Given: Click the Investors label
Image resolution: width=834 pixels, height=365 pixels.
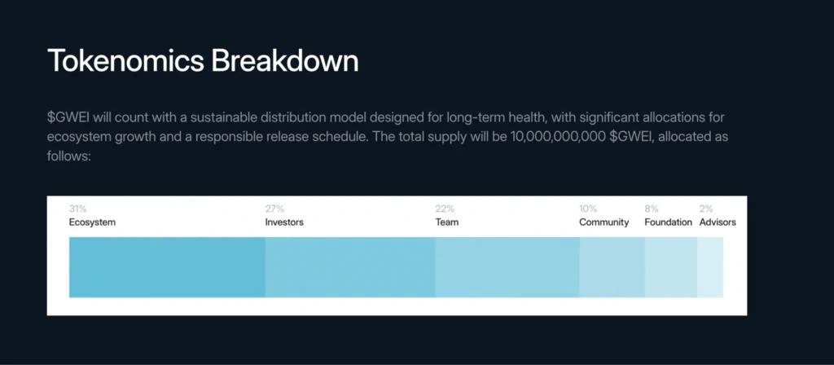Looking at the screenshot, I should click(x=284, y=222).
